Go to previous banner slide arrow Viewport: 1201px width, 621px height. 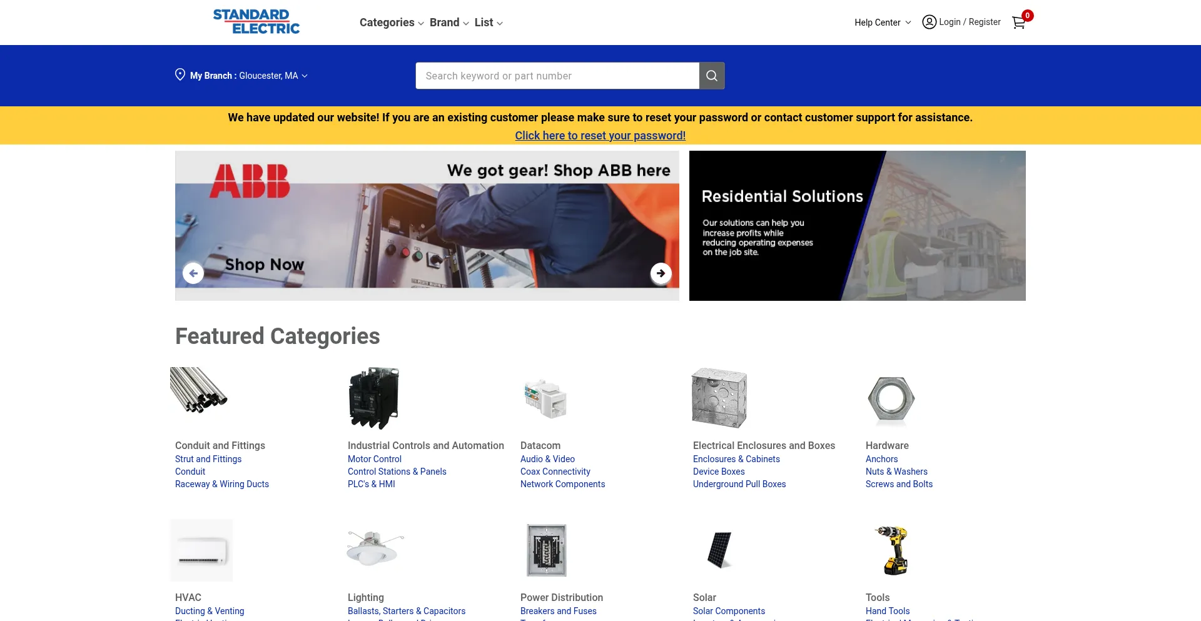(x=193, y=273)
